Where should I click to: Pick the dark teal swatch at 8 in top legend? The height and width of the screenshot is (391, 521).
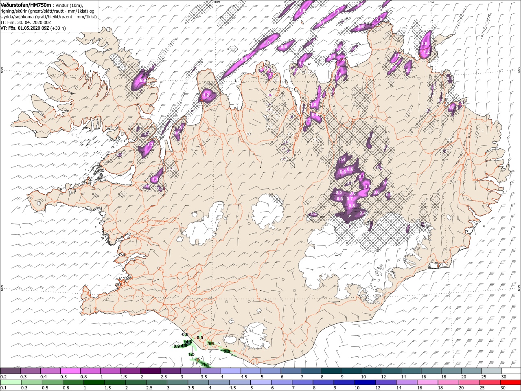[x=331, y=371]
